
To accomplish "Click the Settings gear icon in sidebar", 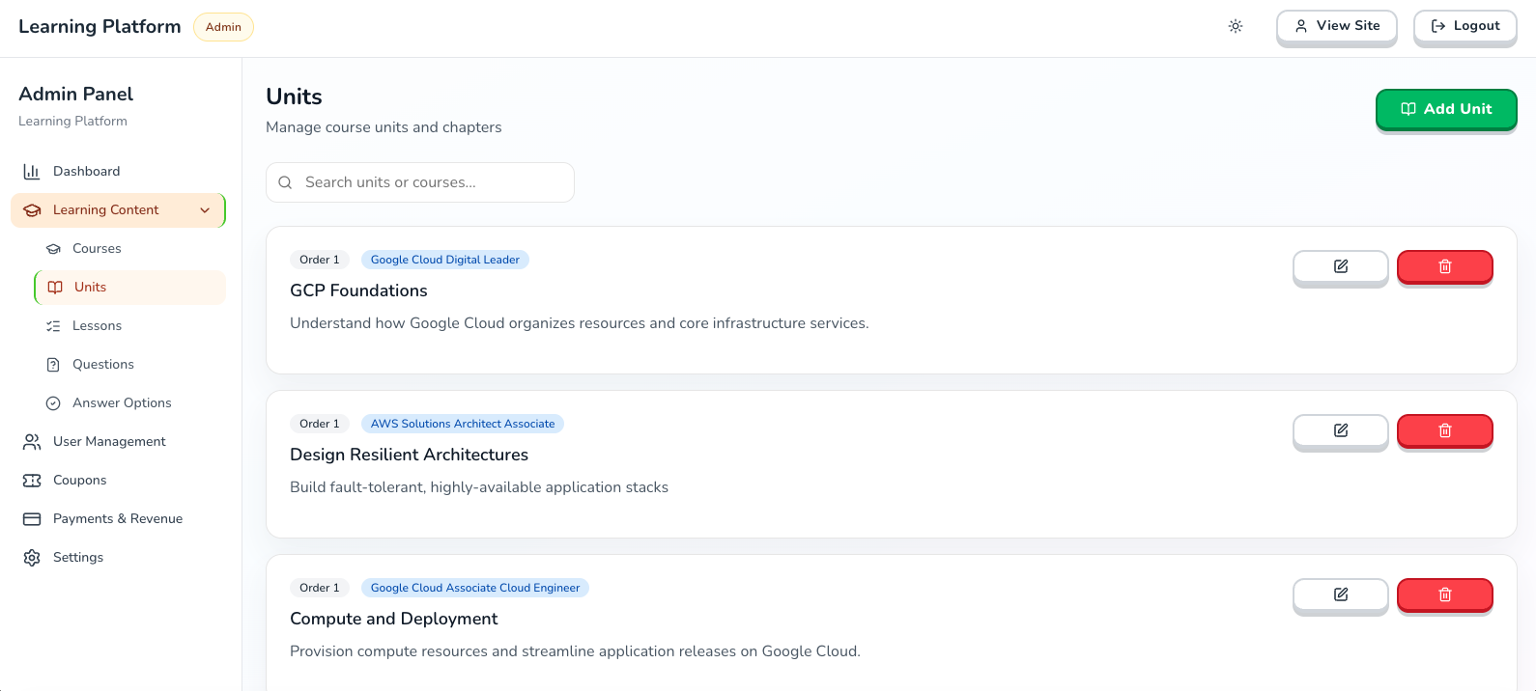I will click(32, 558).
